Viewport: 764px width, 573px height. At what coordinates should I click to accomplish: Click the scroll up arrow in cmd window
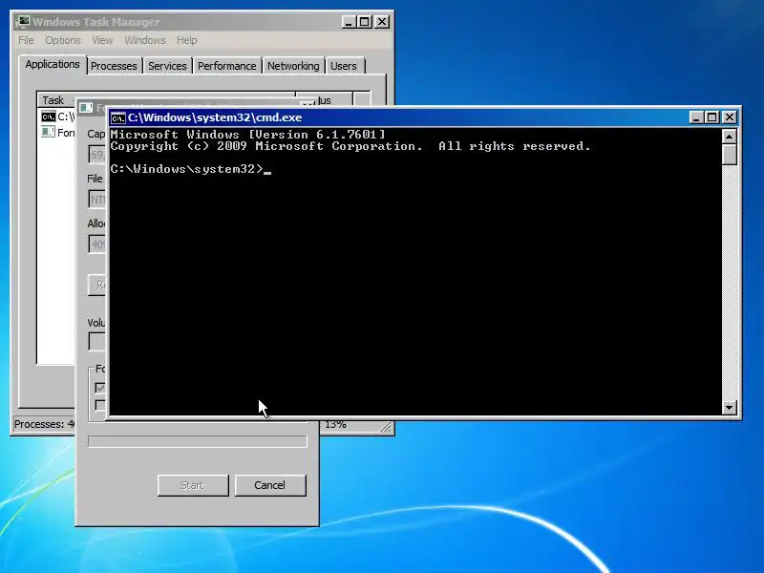[x=729, y=137]
